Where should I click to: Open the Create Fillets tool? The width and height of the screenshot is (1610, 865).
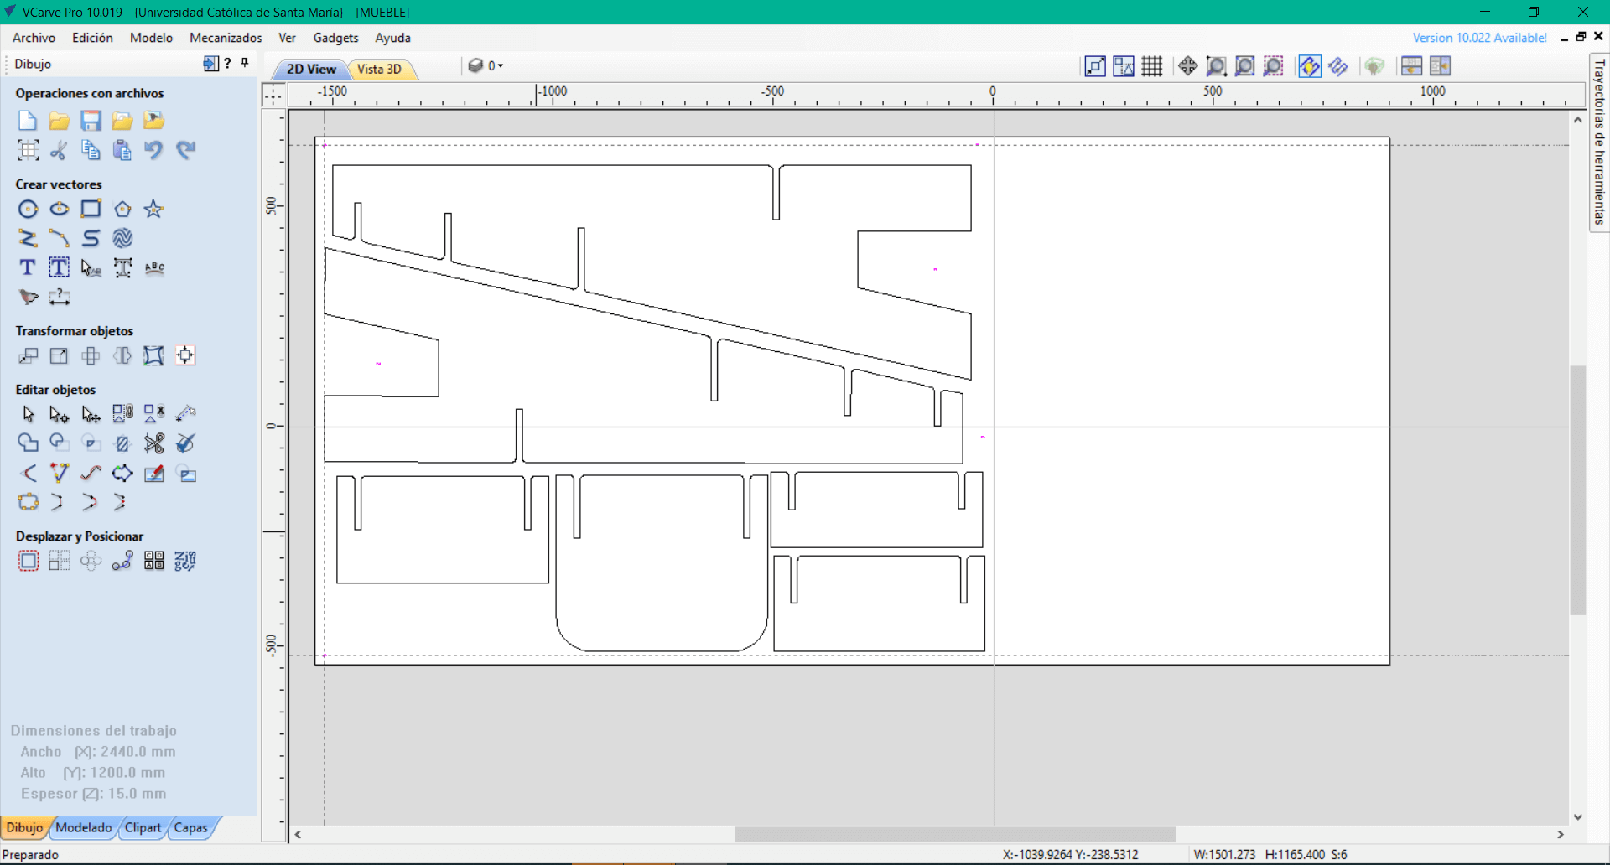[x=28, y=474]
